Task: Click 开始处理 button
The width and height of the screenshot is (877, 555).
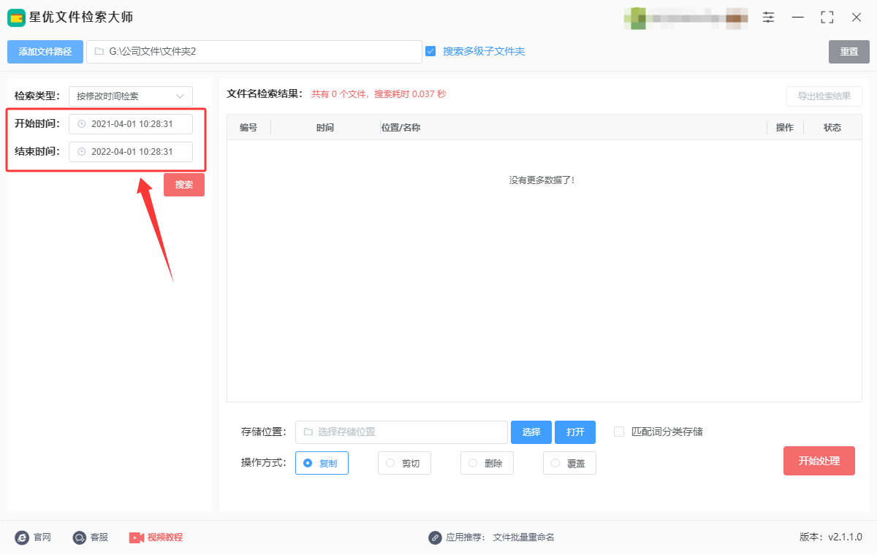Action: (819, 461)
